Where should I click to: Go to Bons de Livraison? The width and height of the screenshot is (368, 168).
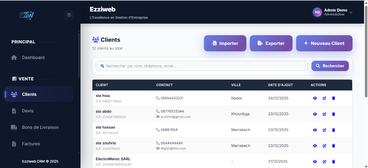(39, 127)
